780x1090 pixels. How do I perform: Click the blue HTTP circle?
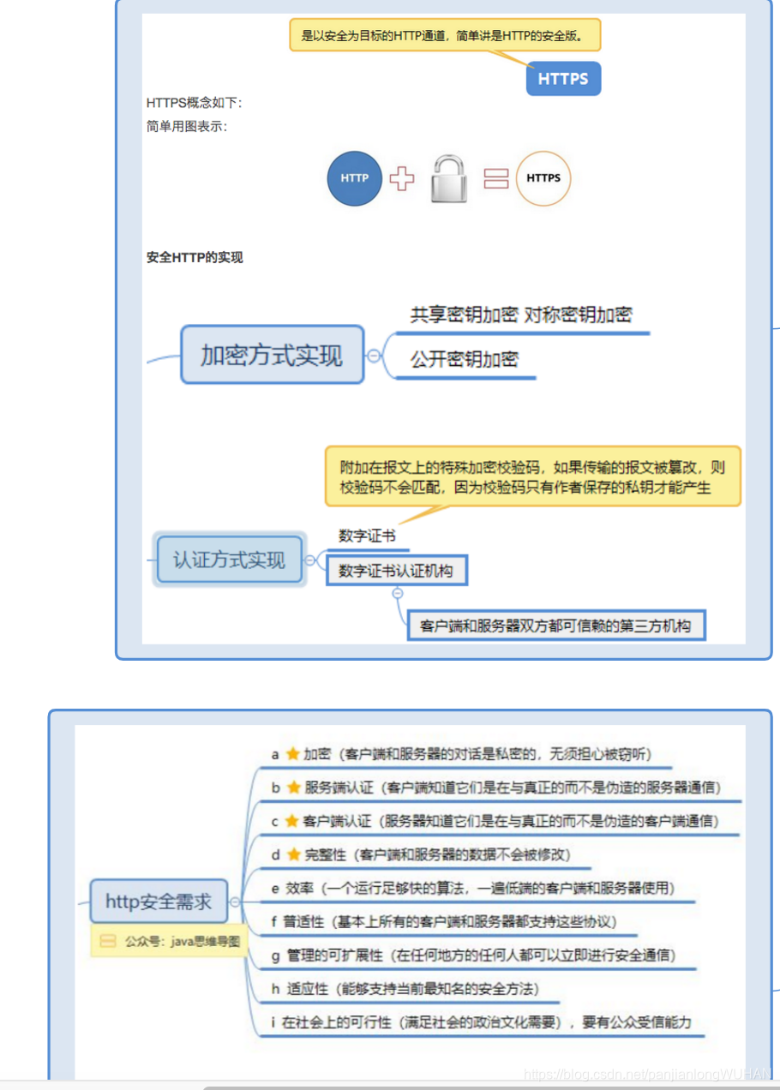[x=355, y=178]
